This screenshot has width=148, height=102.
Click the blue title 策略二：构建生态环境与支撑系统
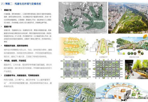21,4
